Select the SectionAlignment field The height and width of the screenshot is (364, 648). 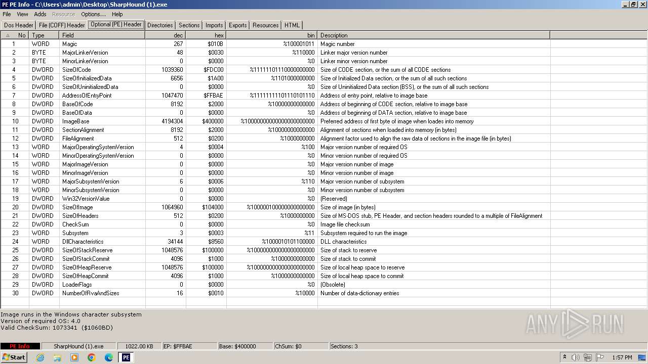(83, 130)
